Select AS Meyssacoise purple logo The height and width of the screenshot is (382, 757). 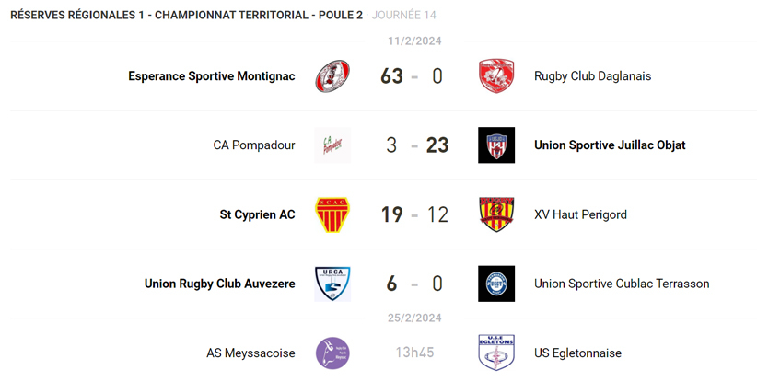(x=332, y=353)
